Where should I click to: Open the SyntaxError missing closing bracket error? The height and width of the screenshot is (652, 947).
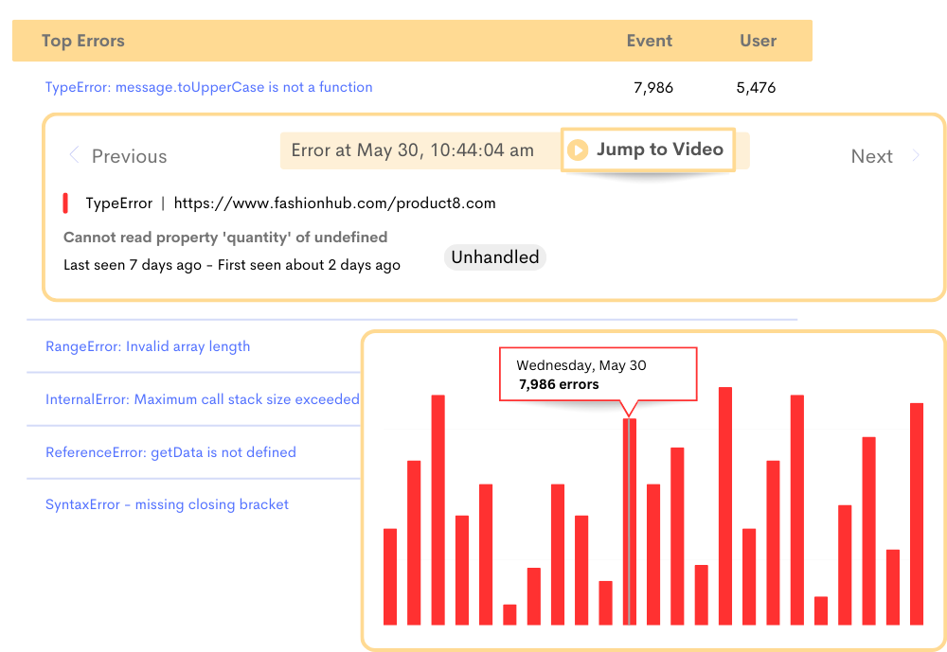click(x=167, y=504)
